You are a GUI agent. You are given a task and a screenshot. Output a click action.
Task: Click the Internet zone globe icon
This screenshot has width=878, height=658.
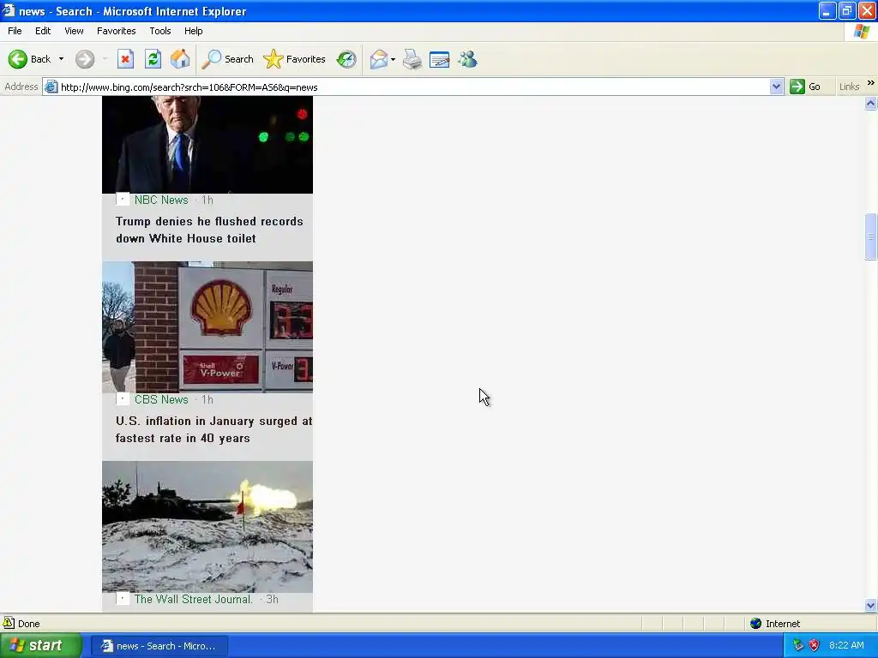point(756,624)
